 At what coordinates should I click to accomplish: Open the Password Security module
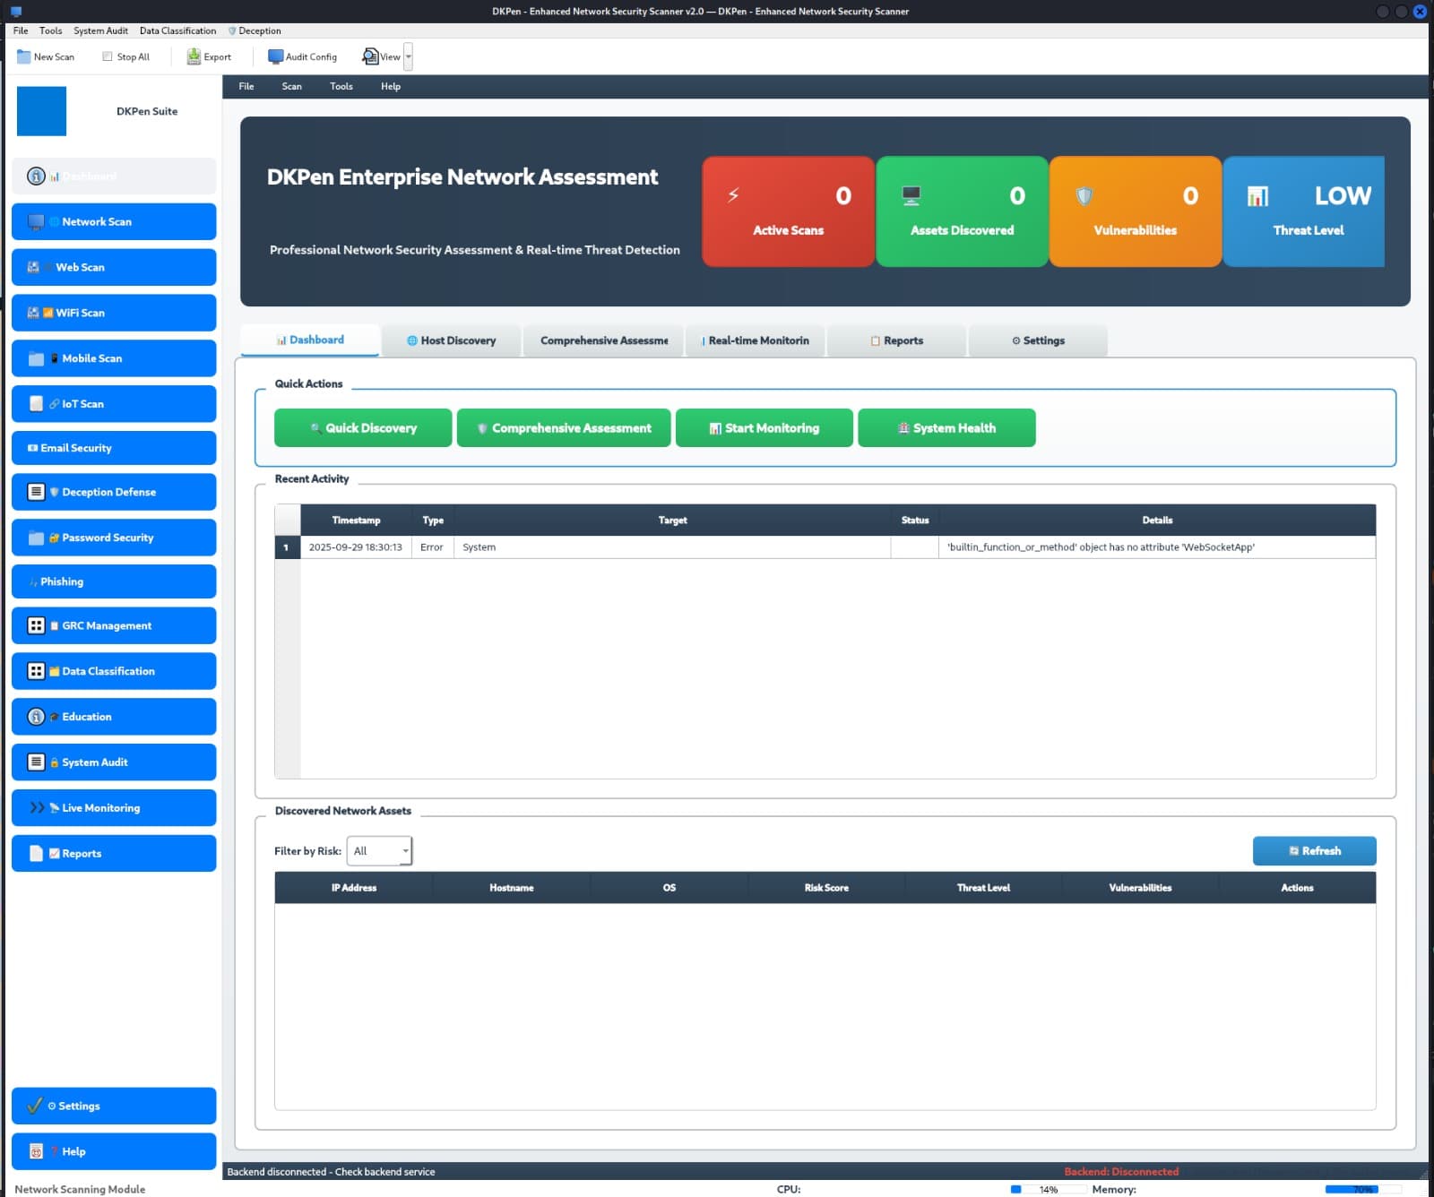[114, 537]
